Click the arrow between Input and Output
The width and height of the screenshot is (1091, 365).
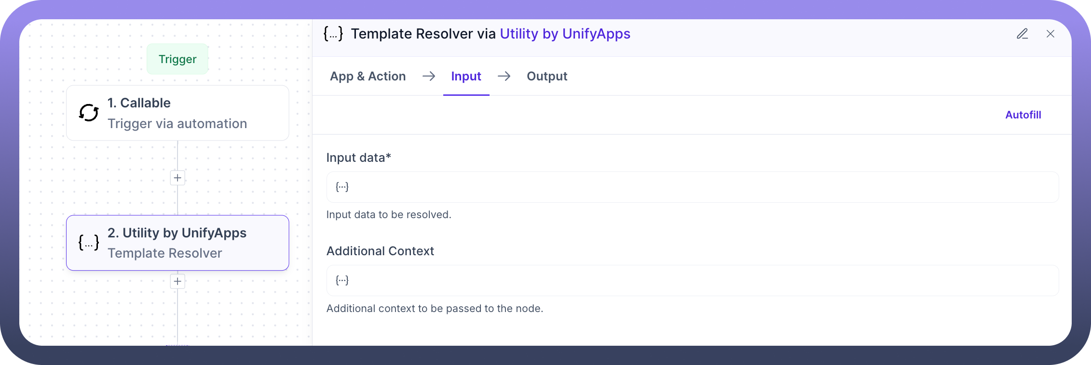click(504, 76)
